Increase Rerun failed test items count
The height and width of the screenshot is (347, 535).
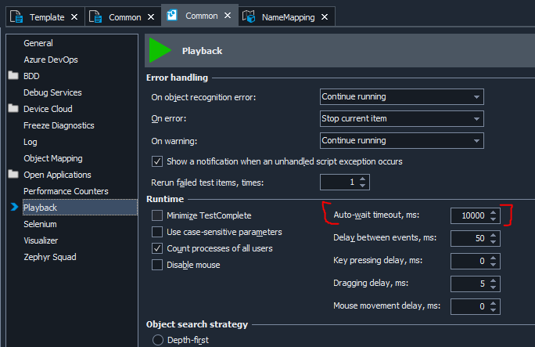pyautogui.click(x=363, y=179)
